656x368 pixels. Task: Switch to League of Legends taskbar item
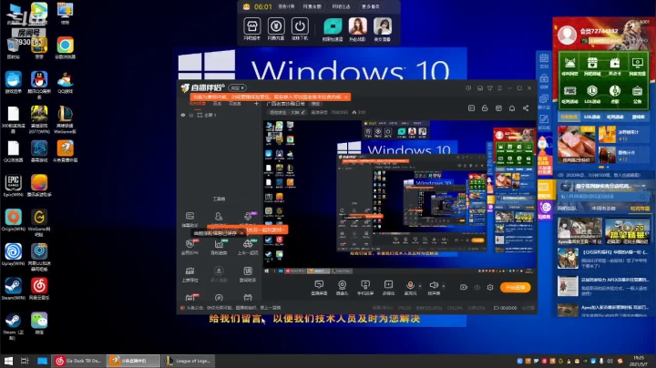[x=189, y=361]
